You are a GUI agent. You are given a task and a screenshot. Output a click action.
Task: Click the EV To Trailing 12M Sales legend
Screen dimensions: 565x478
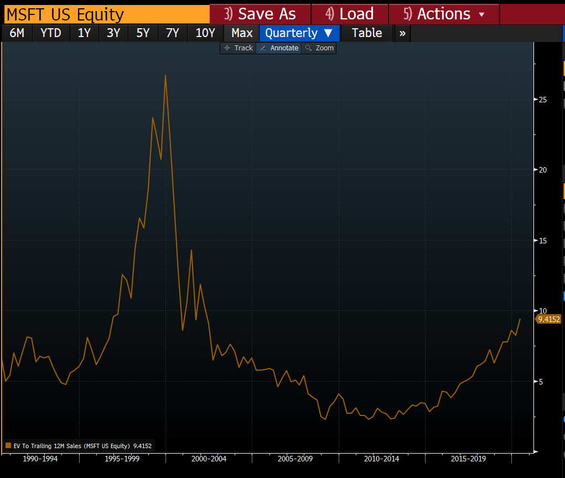click(82, 446)
